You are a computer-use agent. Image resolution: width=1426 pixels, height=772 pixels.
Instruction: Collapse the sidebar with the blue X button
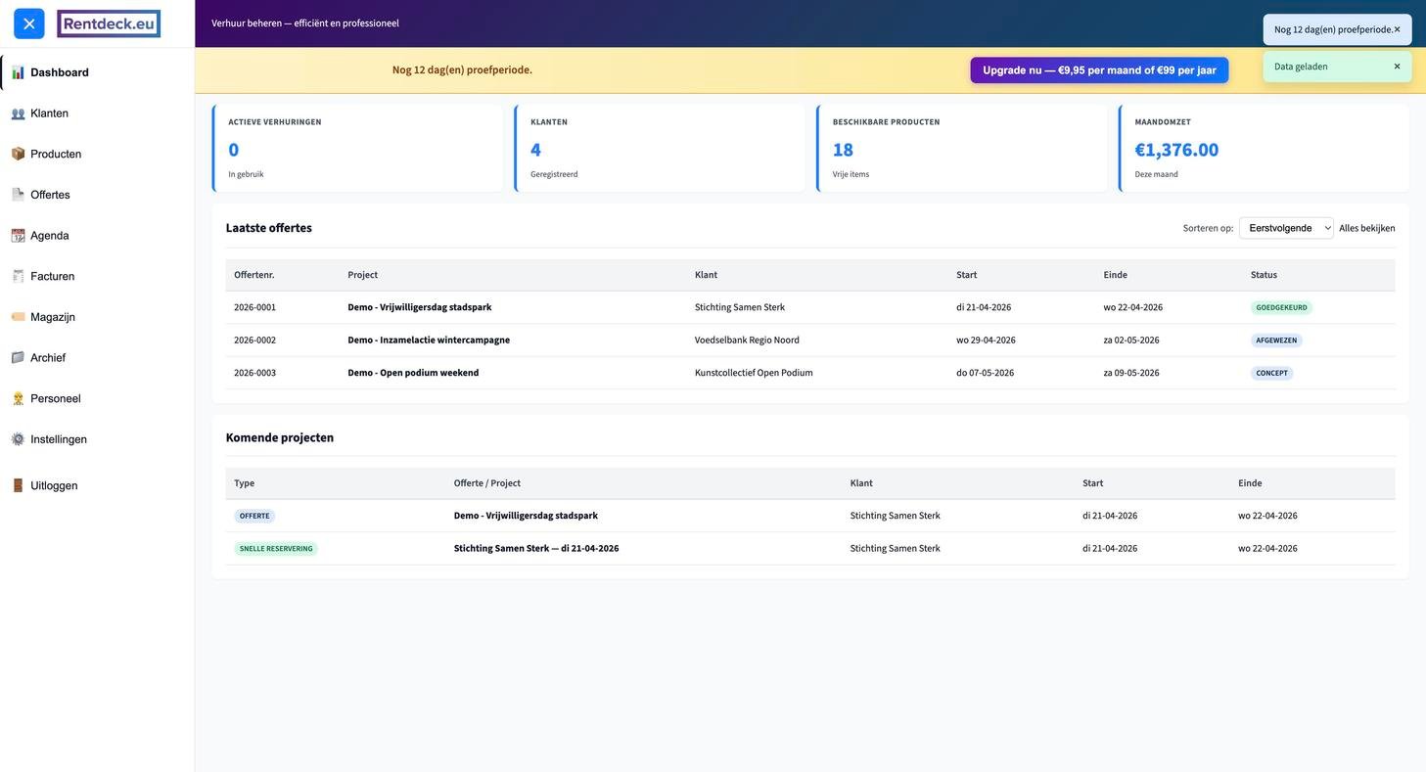pyautogui.click(x=29, y=23)
